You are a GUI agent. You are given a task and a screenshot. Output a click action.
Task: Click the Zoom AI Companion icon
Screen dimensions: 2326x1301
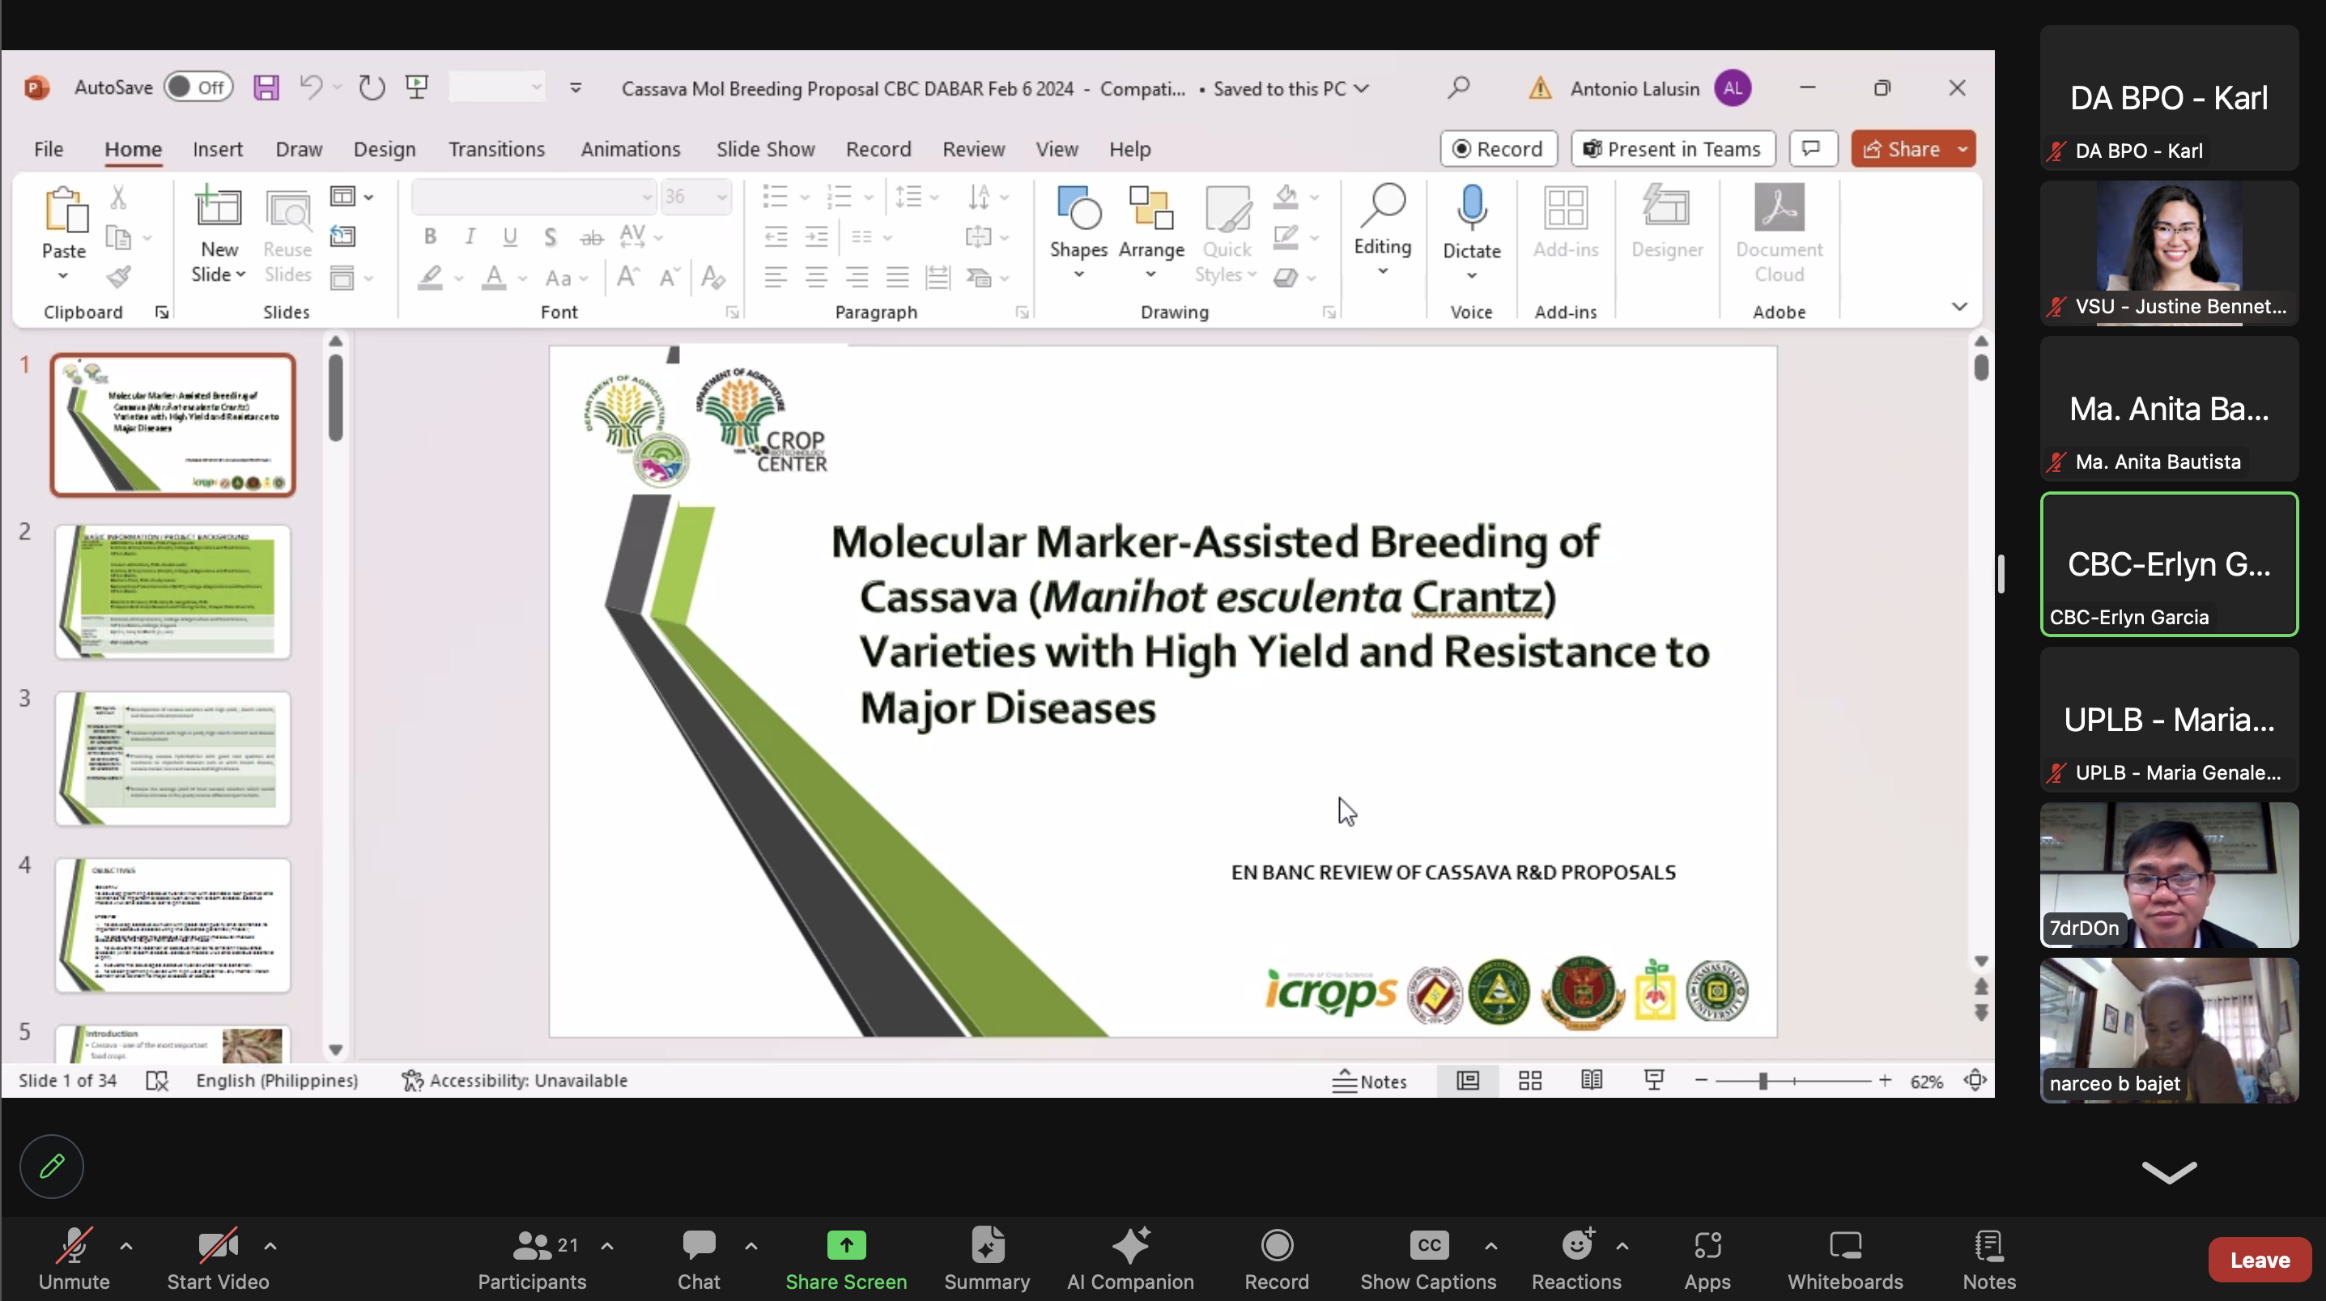tap(1129, 1247)
